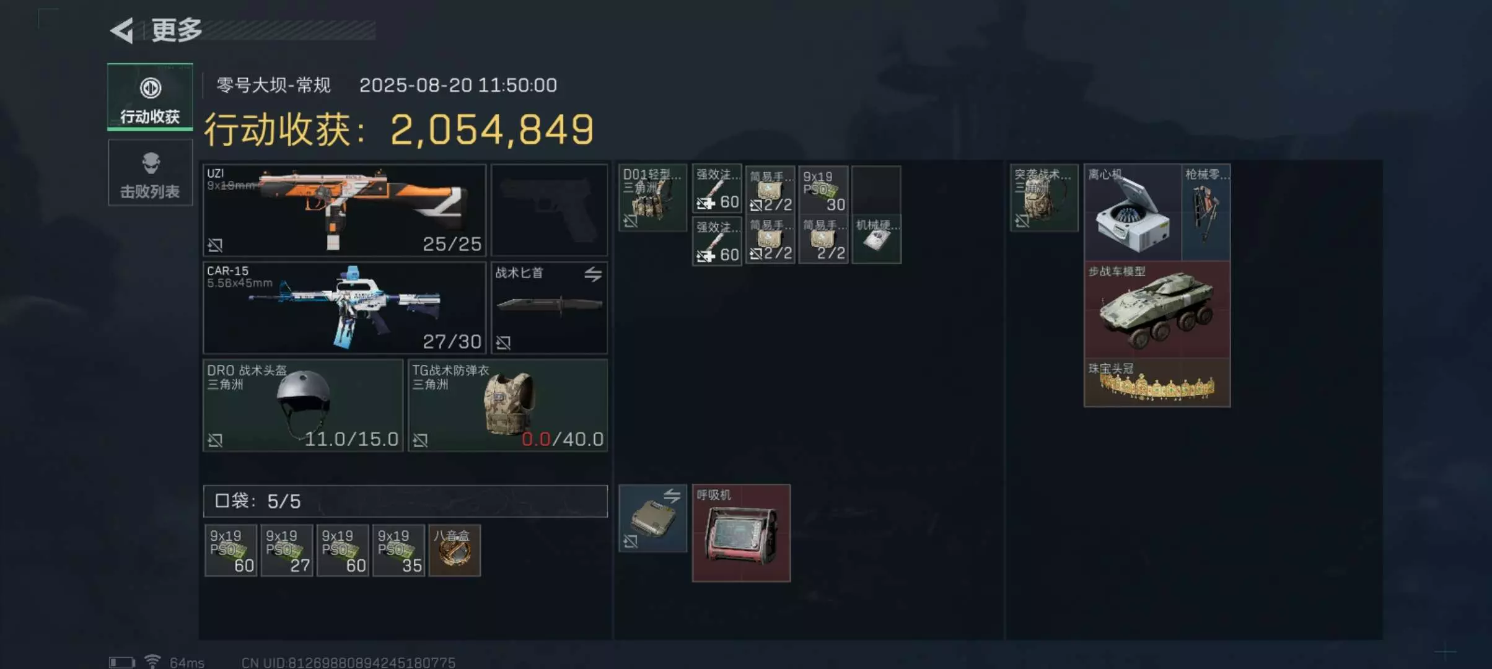Select the 珠宝头冠 jeweled crown item
The width and height of the screenshot is (1492, 669).
1157,383
